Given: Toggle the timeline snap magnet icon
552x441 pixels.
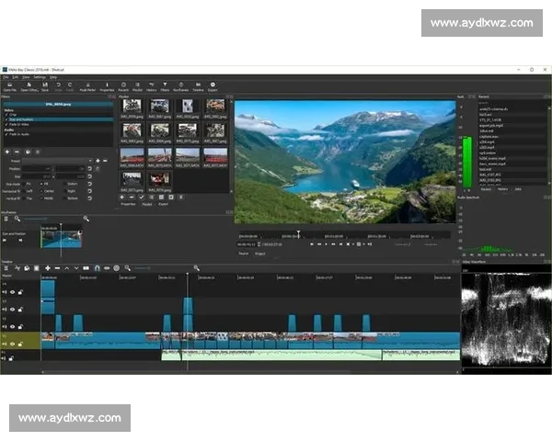Looking at the screenshot, I should pos(98,268).
